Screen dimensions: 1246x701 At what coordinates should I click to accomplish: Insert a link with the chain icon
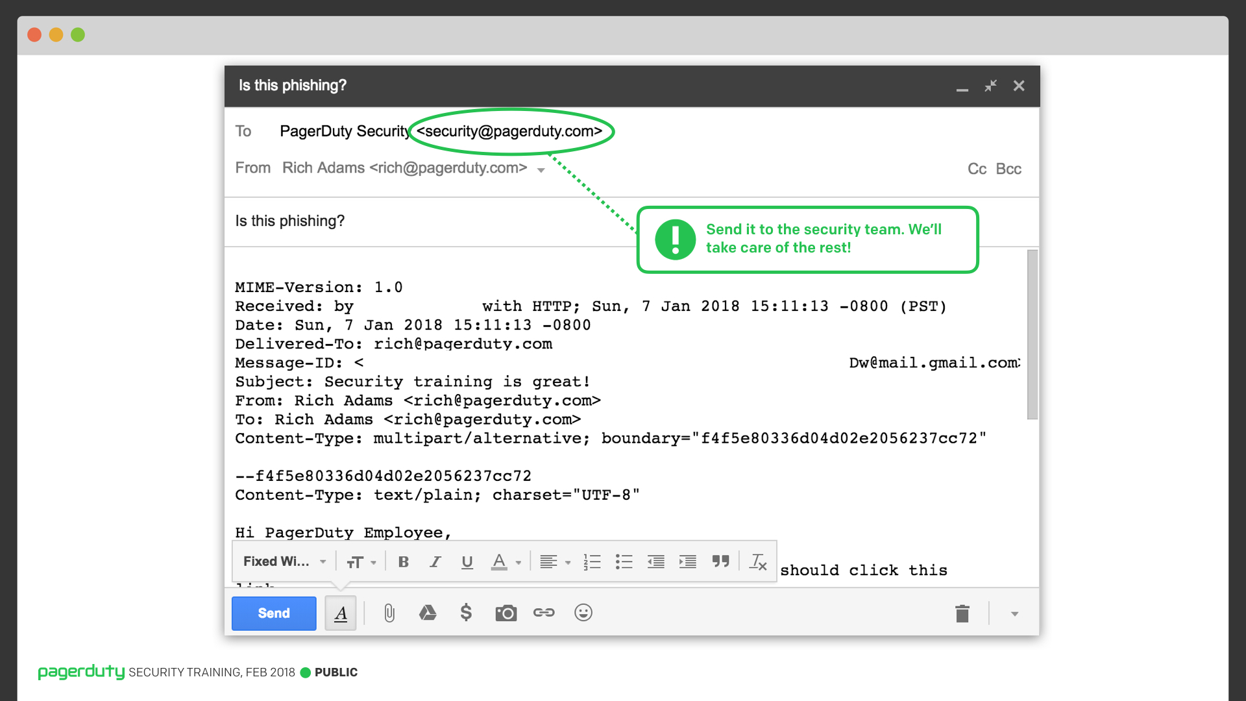(x=544, y=613)
